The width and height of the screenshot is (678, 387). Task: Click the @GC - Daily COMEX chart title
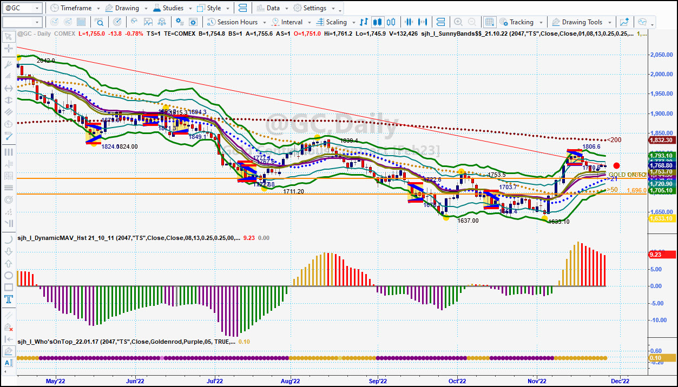coord(47,34)
